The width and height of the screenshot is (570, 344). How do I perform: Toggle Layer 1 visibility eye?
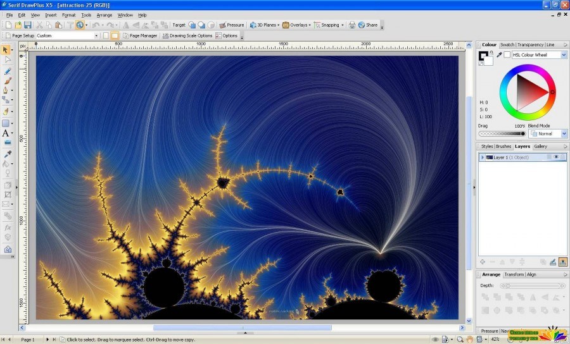pyautogui.click(x=556, y=157)
